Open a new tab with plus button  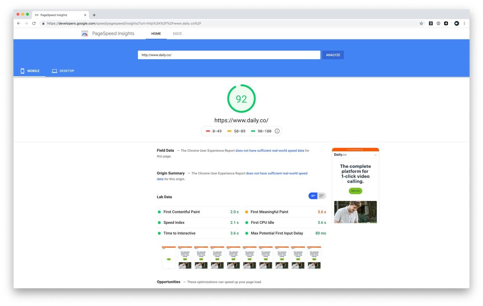(x=94, y=15)
